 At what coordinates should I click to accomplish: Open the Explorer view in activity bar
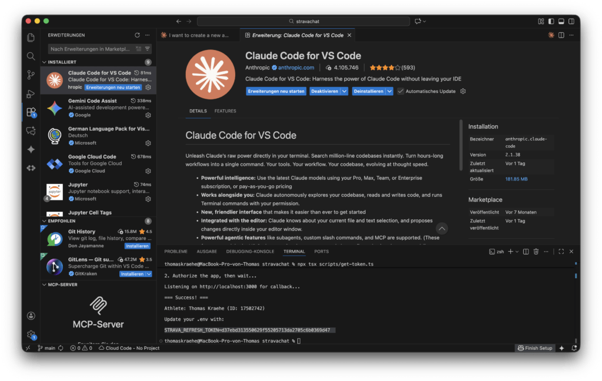pyautogui.click(x=31, y=37)
